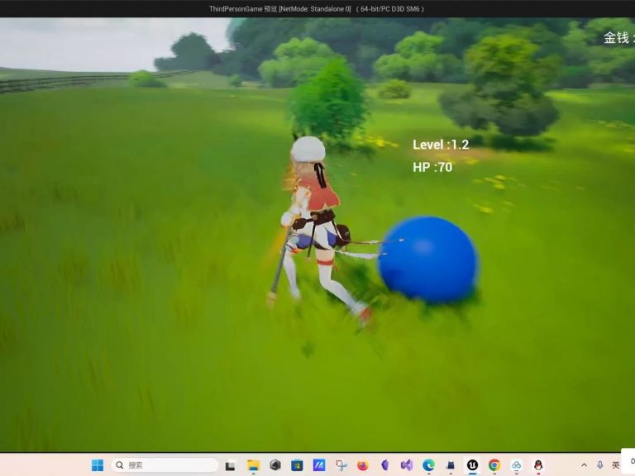Open the Windows Start menu

coord(98,465)
